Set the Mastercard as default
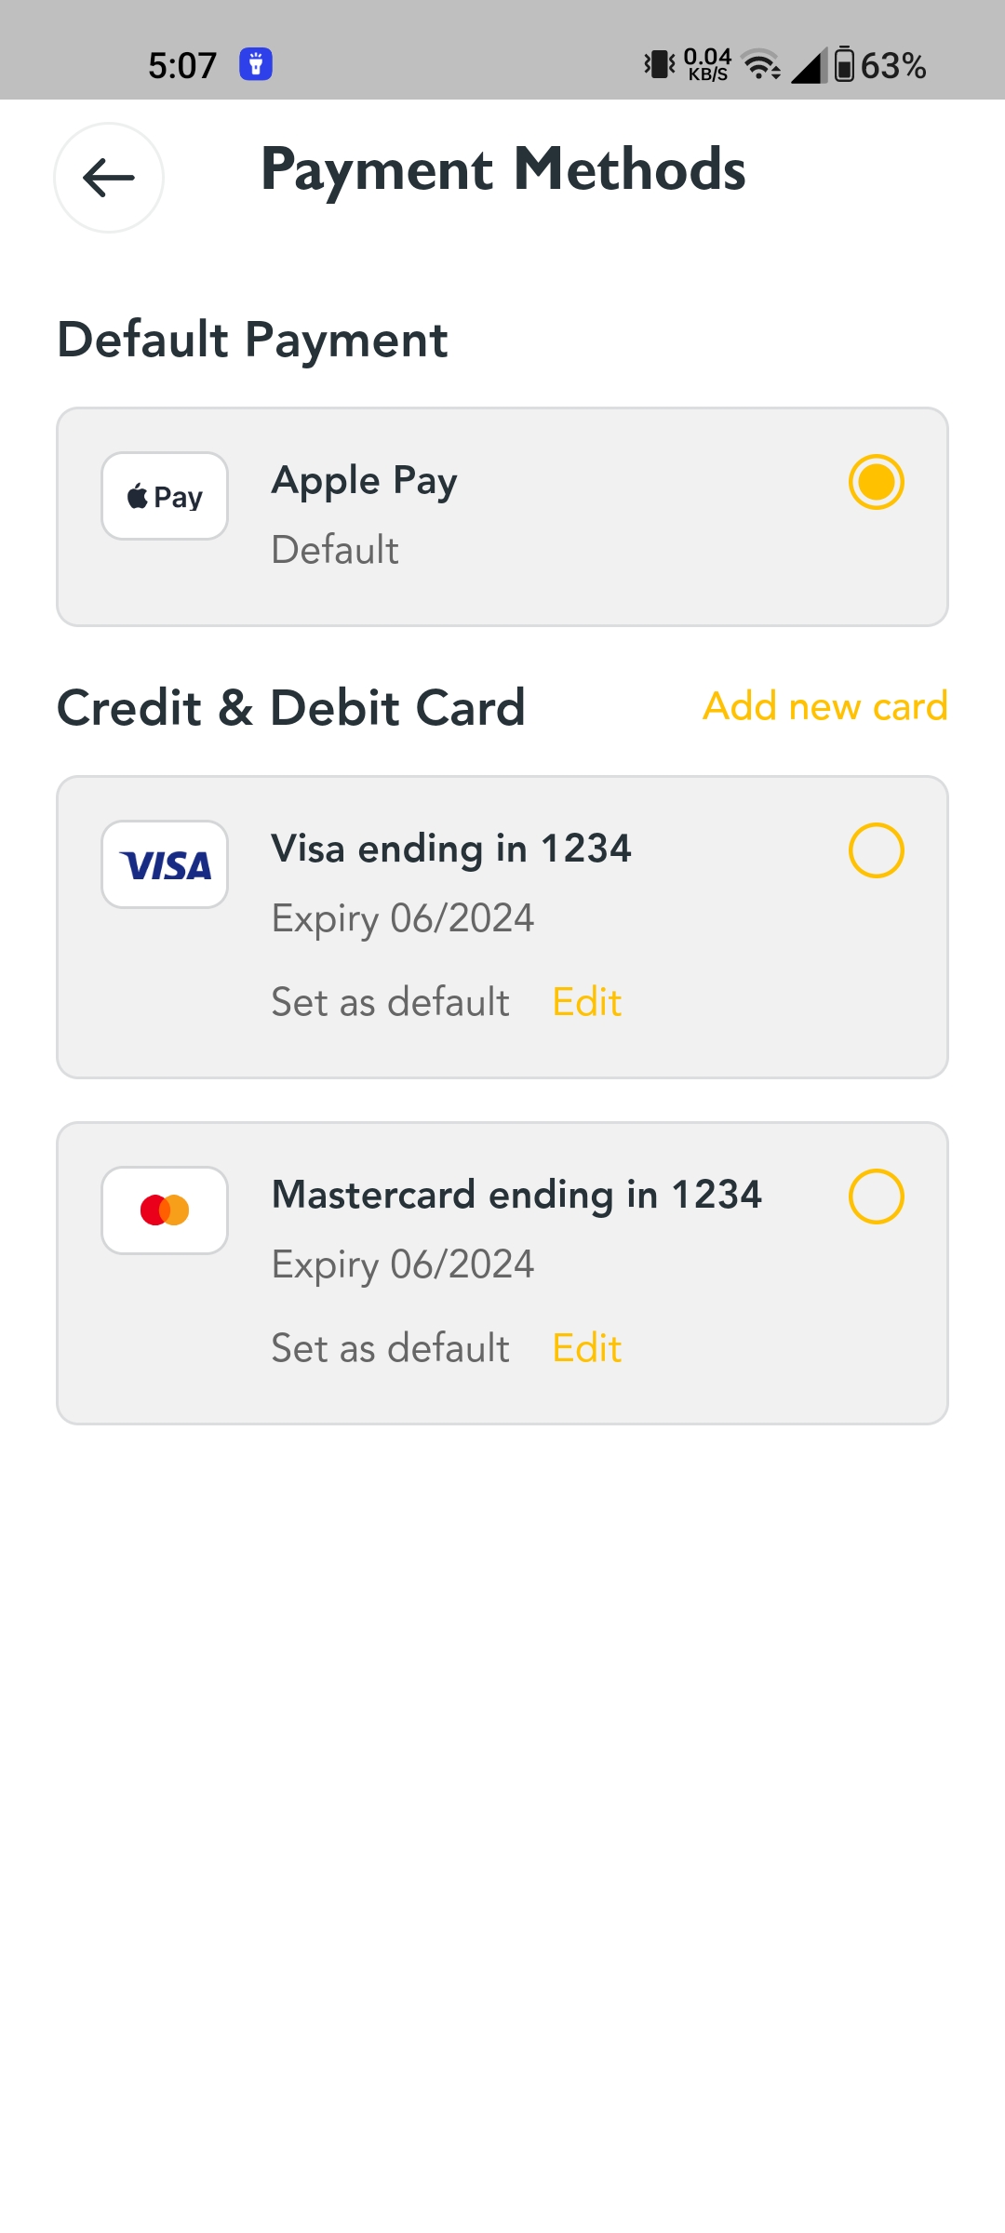 [x=390, y=1349]
